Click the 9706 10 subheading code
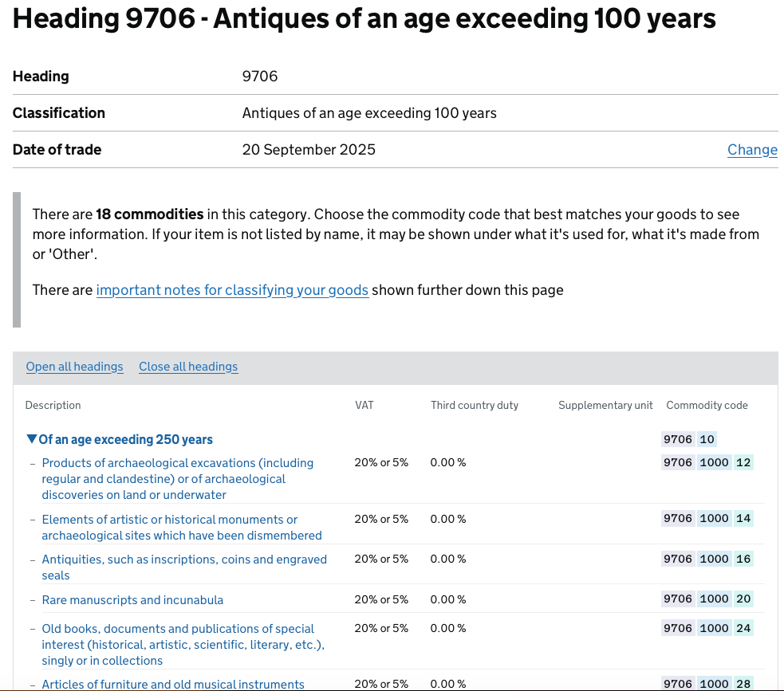 (689, 439)
